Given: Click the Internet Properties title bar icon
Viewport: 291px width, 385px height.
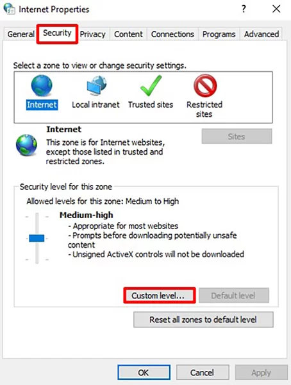Looking at the screenshot, I should 10,9.
